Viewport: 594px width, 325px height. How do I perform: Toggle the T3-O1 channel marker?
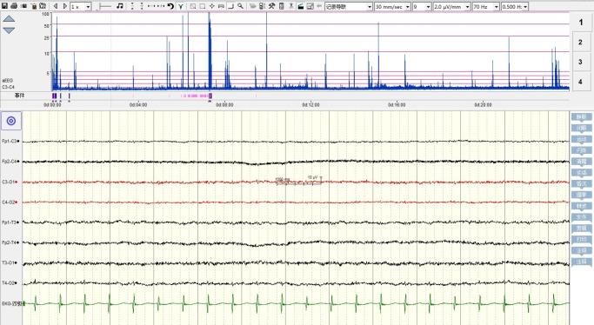pyautogui.click(x=16, y=262)
